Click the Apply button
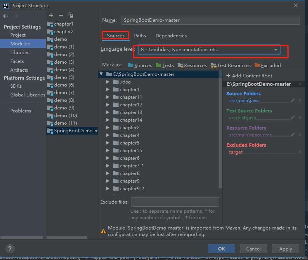The image size is (308, 260). (x=286, y=249)
